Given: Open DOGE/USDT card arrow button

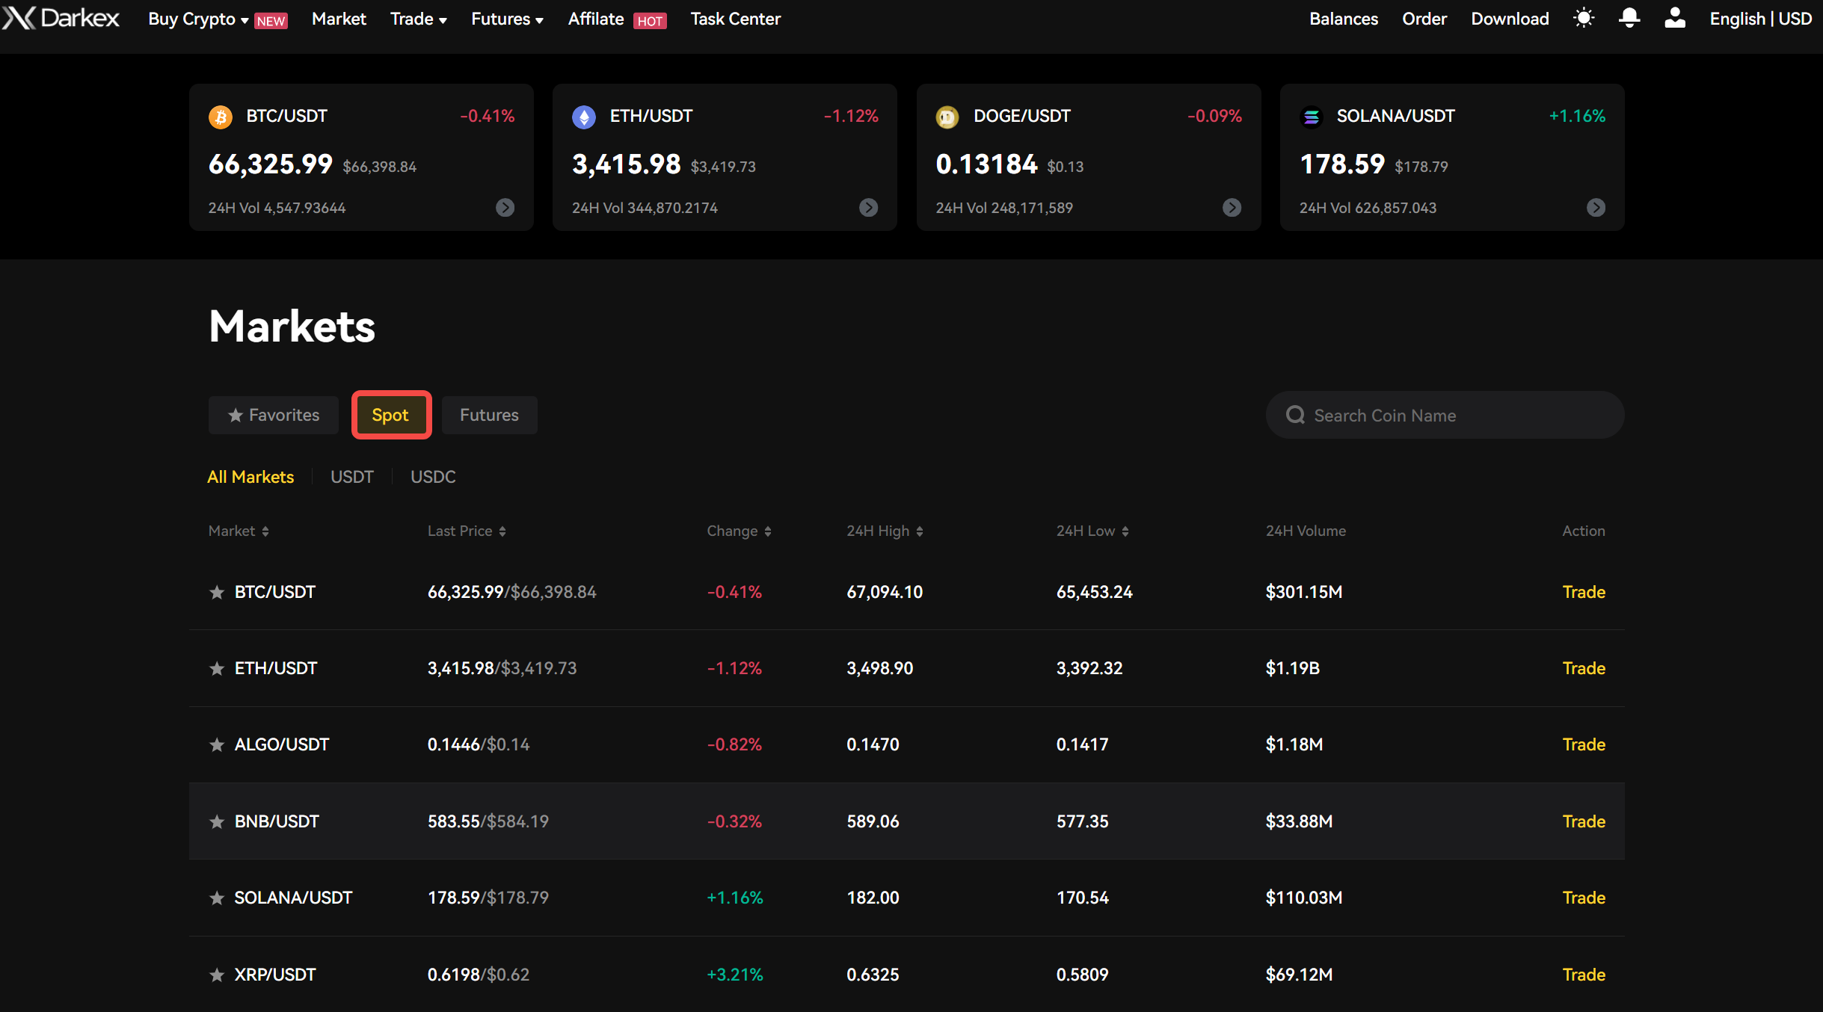Looking at the screenshot, I should point(1232,208).
